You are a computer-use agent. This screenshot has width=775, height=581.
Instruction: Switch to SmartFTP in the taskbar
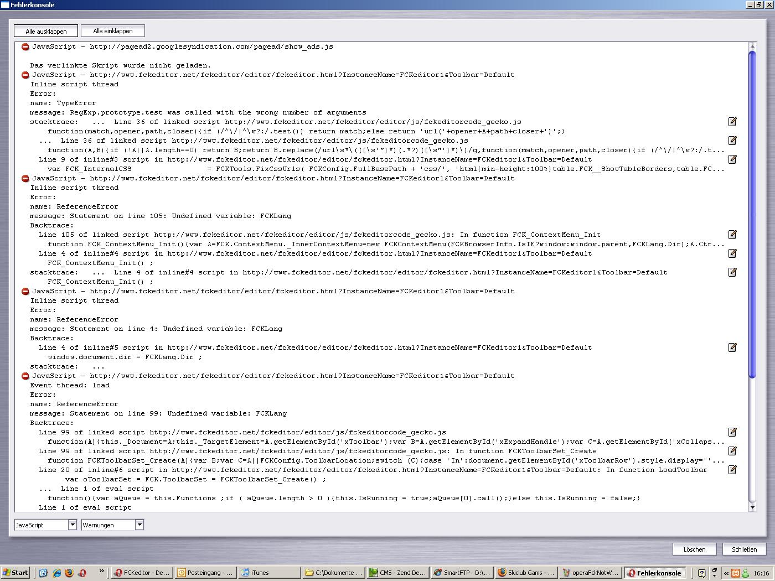click(x=462, y=573)
